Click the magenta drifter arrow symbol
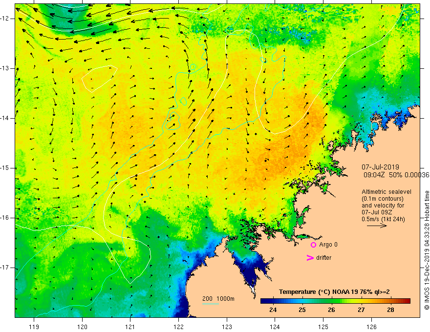The height and width of the screenshot is (332, 430). [310, 258]
